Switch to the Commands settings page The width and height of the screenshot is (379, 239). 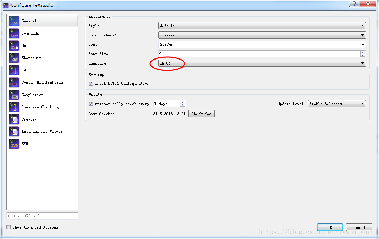(30, 33)
